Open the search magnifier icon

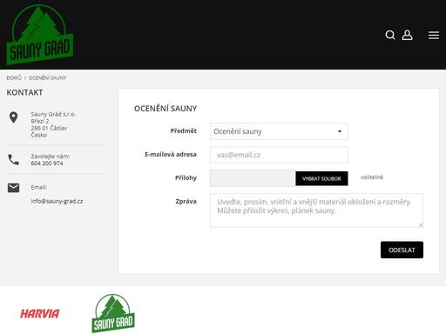pyautogui.click(x=390, y=35)
